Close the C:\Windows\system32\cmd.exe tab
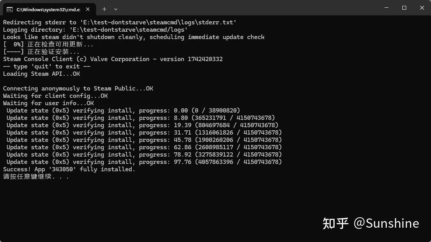This screenshot has height=242, width=431. coord(88,9)
